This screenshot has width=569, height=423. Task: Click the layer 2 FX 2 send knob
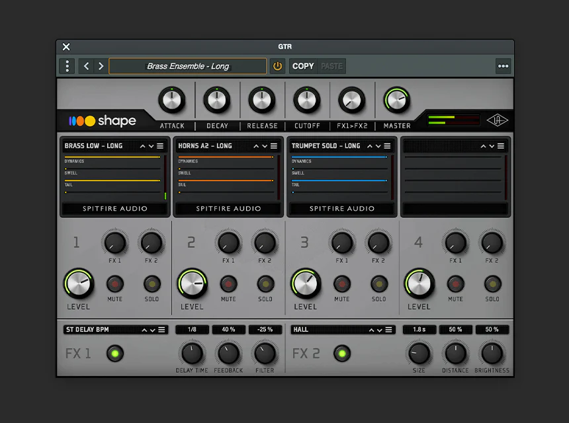click(265, 243)
